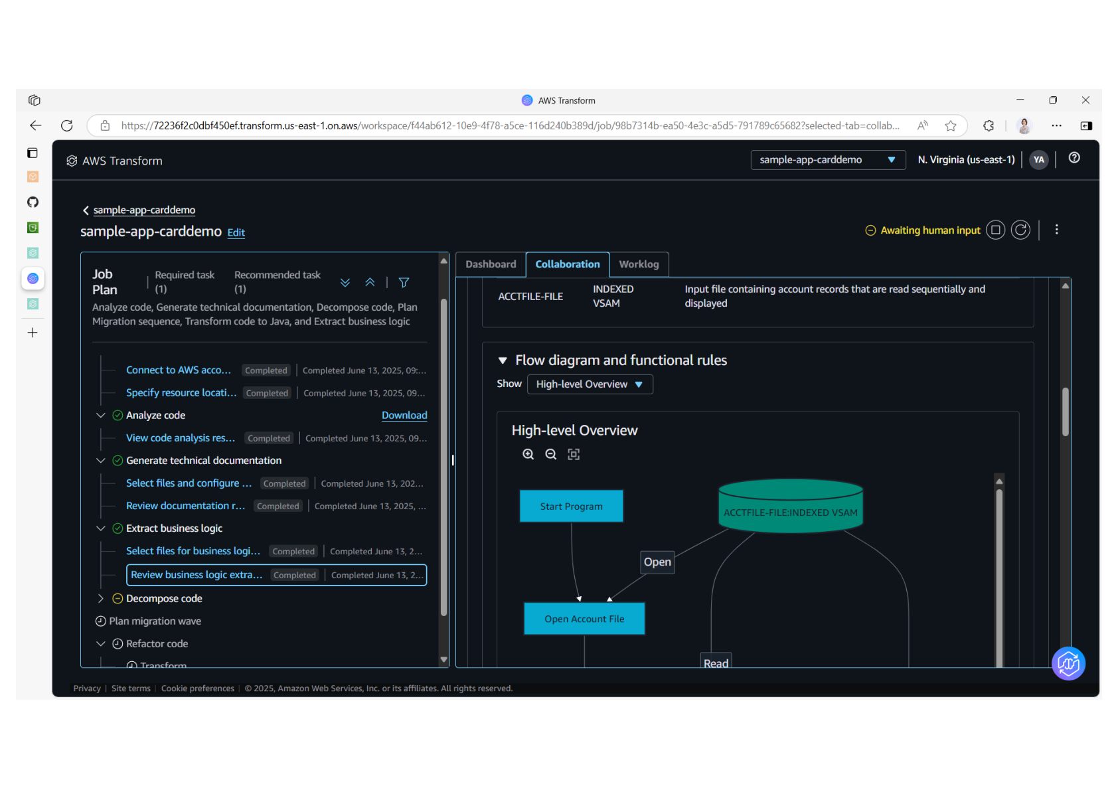View site information lock icon
The width and height of the screenshot is (1118, 790).
(x=105, y=125)
